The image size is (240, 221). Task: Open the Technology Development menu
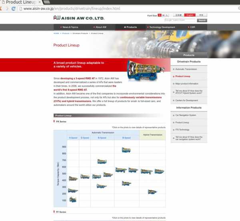[162, 27]
